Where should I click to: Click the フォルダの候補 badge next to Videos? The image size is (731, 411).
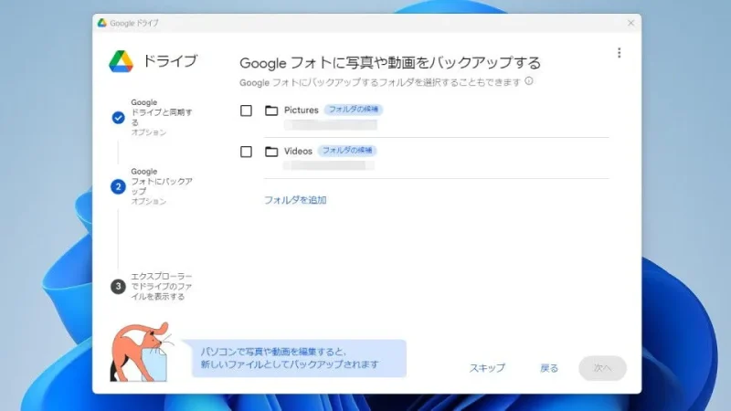click(346, 151)
